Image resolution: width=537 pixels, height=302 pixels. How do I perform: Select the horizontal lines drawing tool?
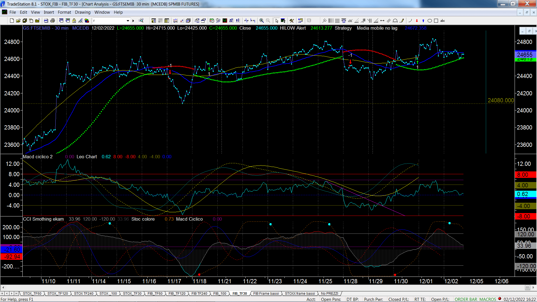(x=337, y=21)
